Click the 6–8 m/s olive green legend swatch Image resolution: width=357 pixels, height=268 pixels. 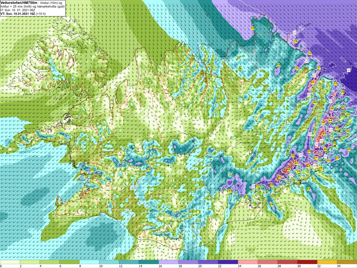(69, 262)
